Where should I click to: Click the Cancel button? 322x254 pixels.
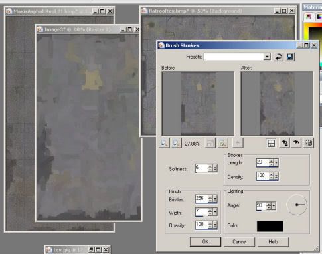(x=239, y=241)
